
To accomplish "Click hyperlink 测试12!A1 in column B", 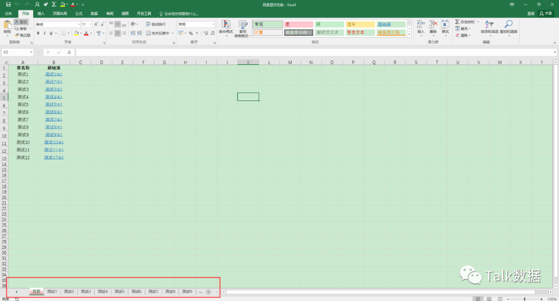I will (x=54, y=157).
